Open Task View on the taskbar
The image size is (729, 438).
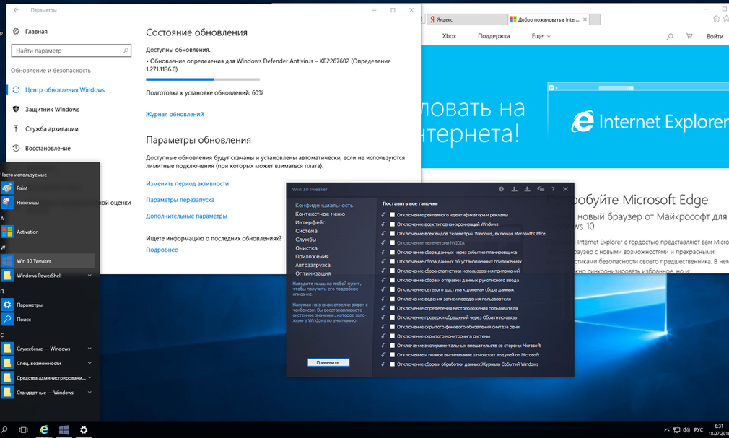coord(23,429)
